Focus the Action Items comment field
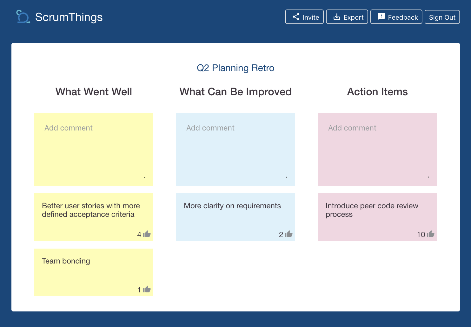The height and width of the screenshot is (327, 471). [377, 149]
